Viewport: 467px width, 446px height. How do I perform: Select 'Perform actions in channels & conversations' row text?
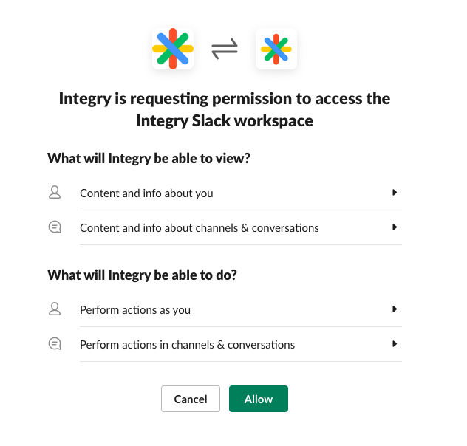tap(188, 345)
